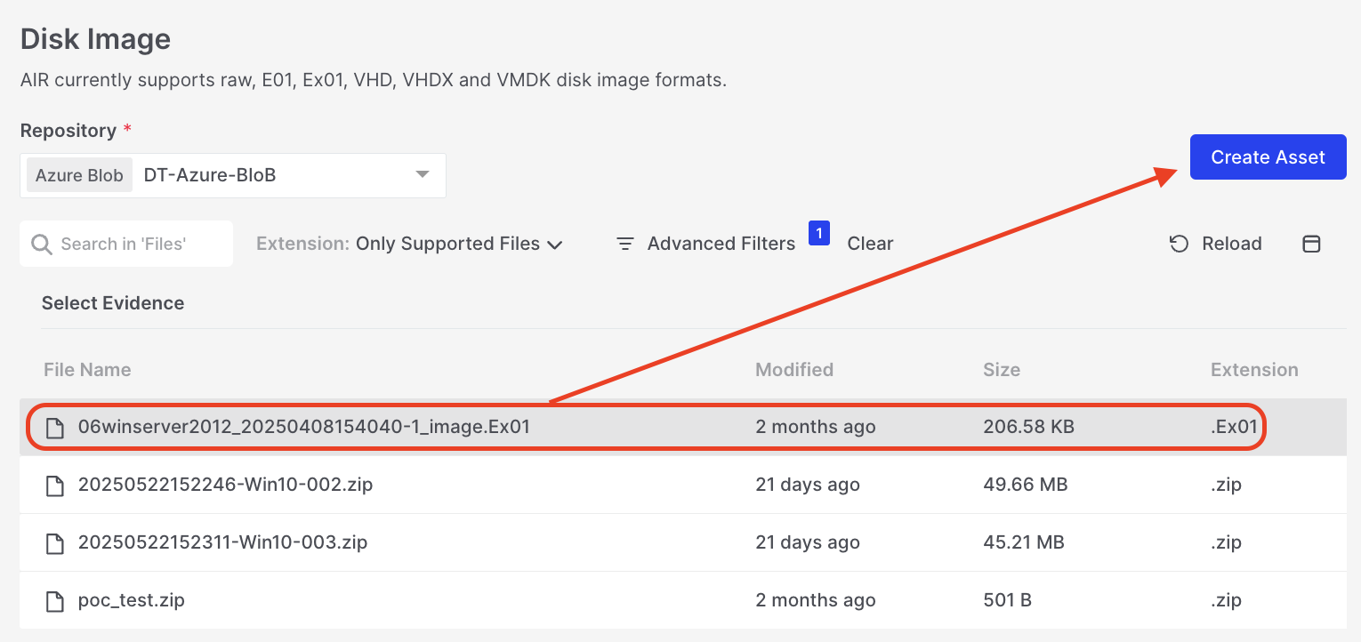Click the Advanced Filters icon
The width and height of the screenshot is (1361, 642).
pyautogui.click(x=625, y=244)
